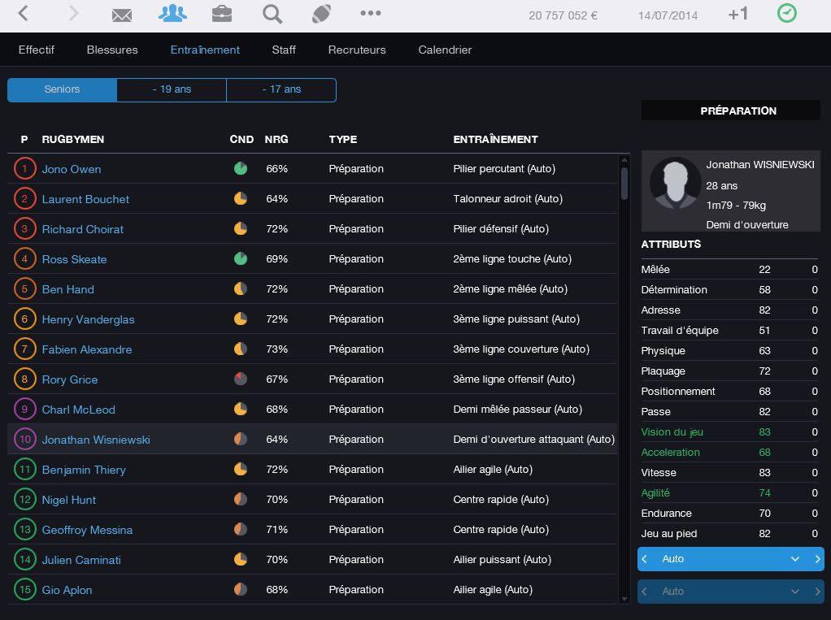This screenshot has width=831, height=620.
Task: Switch to the - 17 ans squad
Action: [x=281, y=89]
